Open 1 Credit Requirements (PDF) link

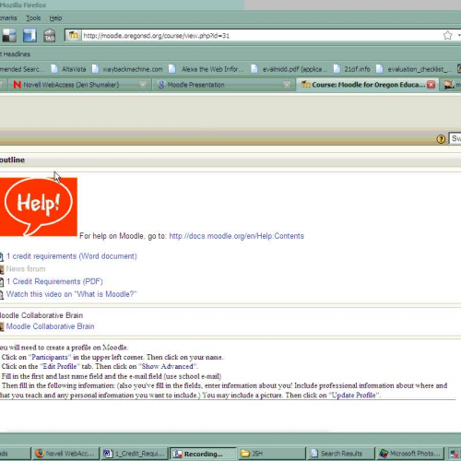point(54,281)
